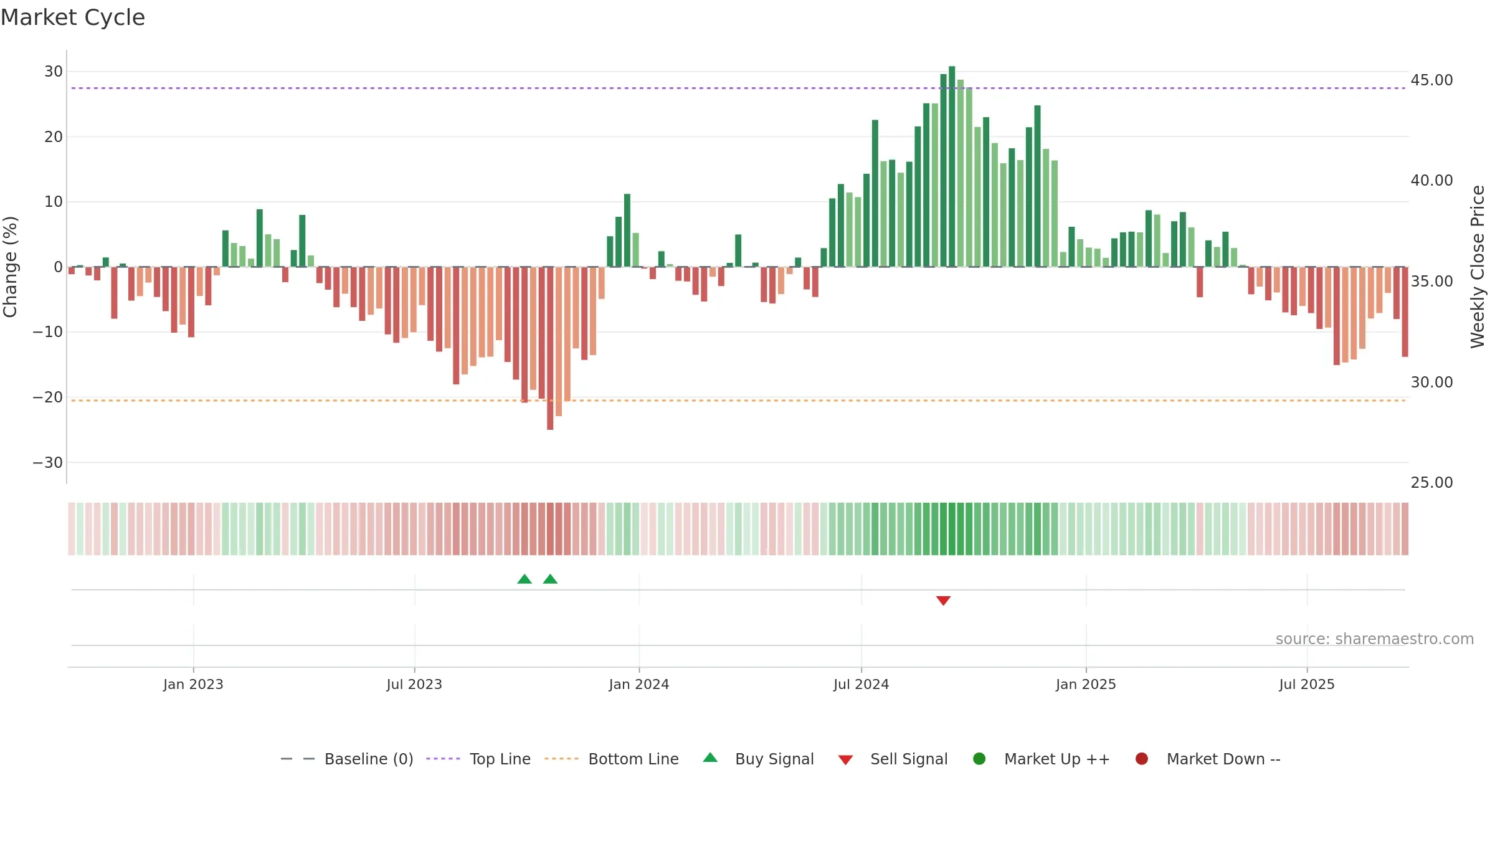Image resolution: width=1495 pixels, height=841 pixels.
Task: Click the second green buy signal marker on the chart
Action: (x=550, y=579)
